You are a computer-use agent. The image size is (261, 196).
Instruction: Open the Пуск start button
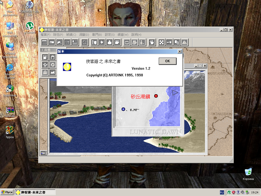click(7, 192)
